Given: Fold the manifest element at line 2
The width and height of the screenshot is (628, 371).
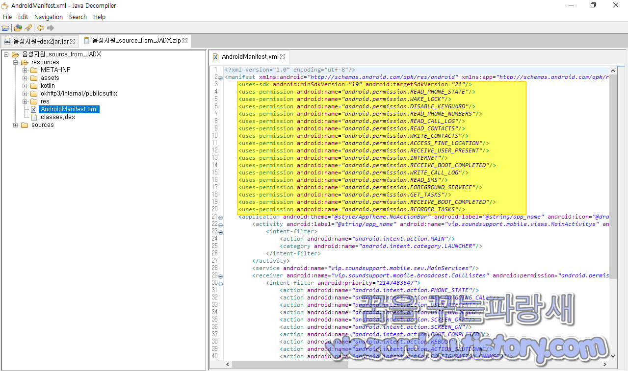Looking at the screenshot, I should (x=220, y=77).
